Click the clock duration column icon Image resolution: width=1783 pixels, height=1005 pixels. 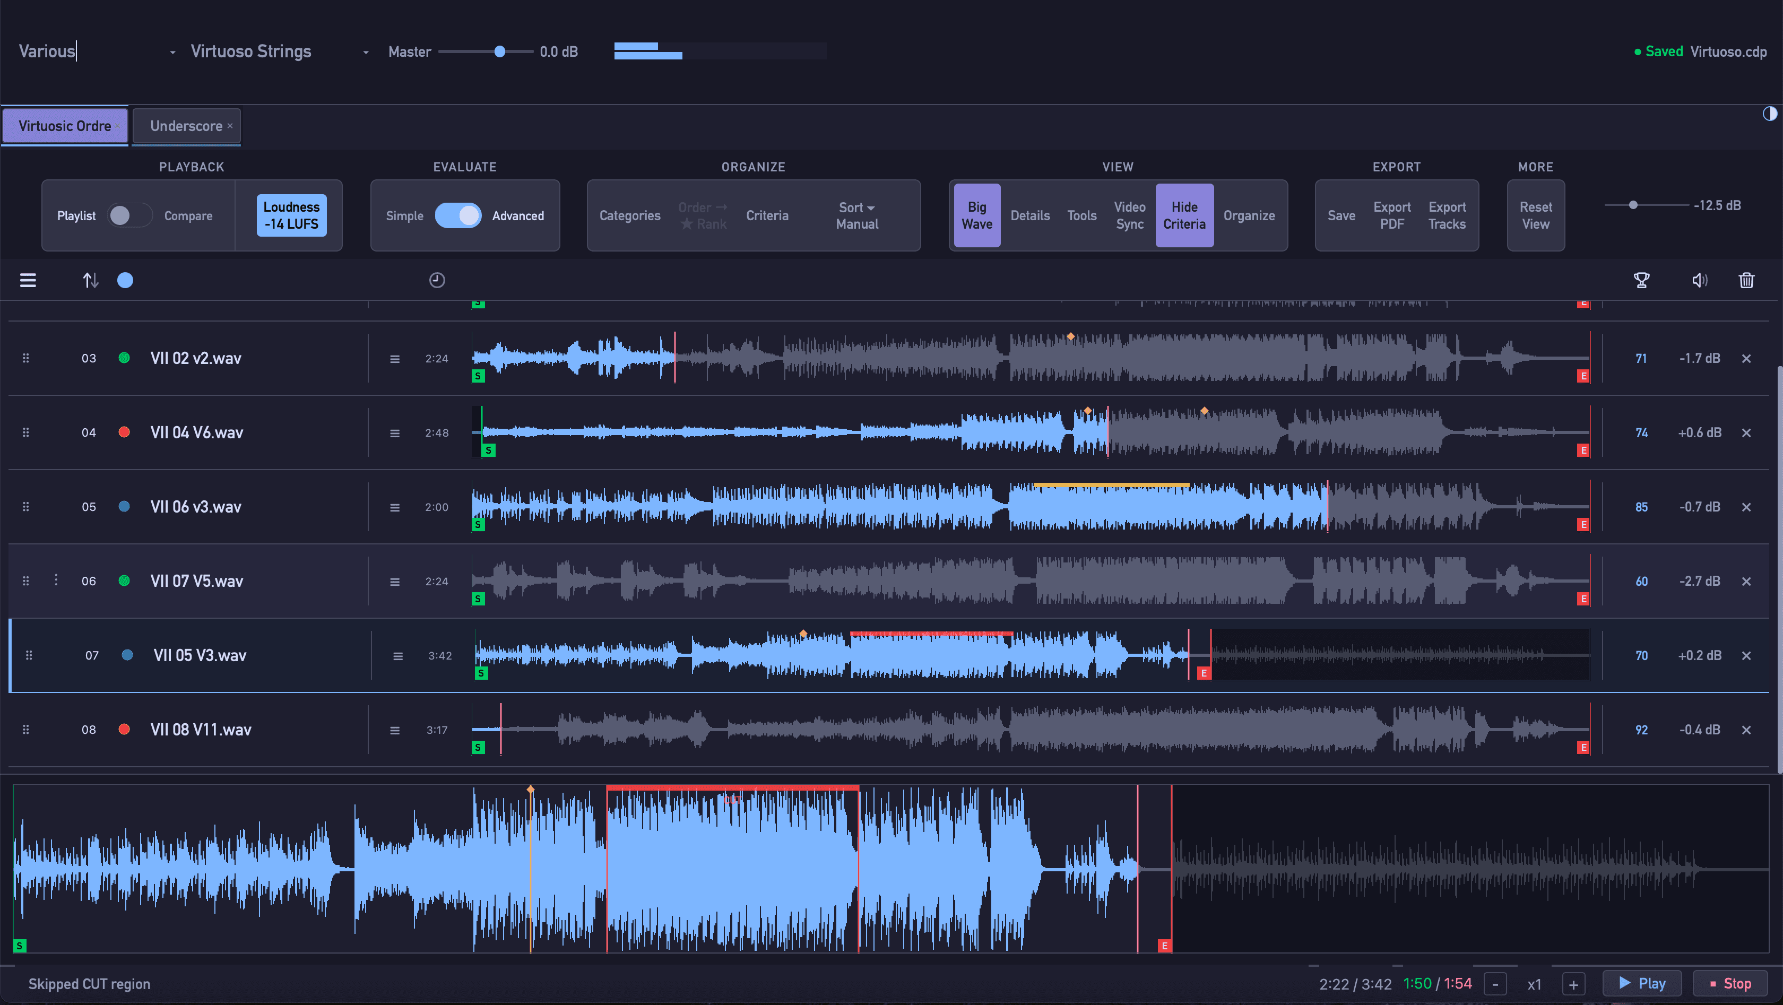pos(437,280)
